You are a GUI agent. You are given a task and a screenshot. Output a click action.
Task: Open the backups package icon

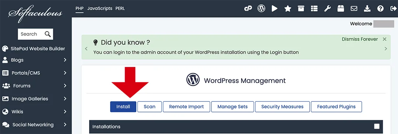(341, 8)
